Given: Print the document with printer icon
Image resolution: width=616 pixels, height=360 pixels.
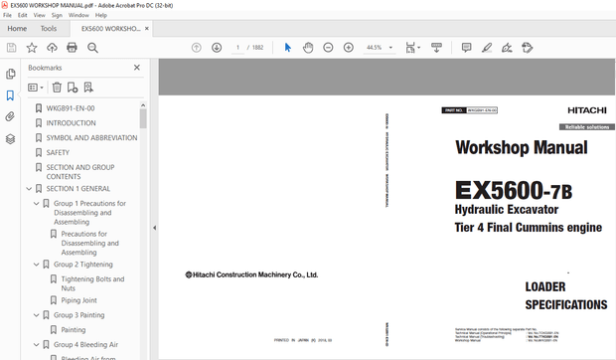Looking at the screenshot, I should pyautogui.click(x=72, y=48).
